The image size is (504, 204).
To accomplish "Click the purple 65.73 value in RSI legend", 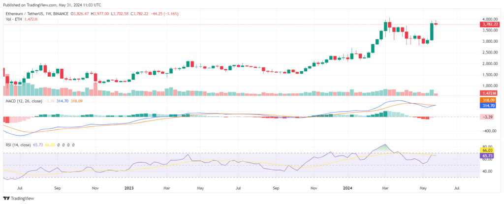I will coord(37,145).
